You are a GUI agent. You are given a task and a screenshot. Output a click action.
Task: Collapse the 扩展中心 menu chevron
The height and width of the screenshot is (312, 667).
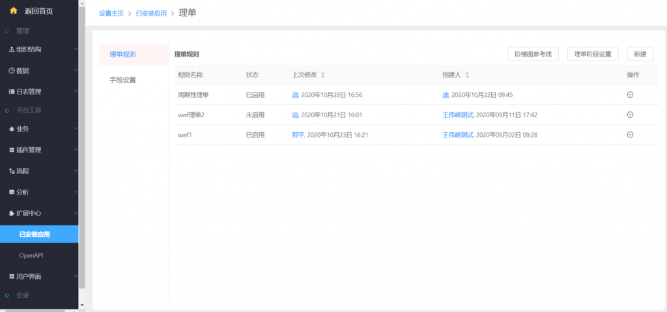[76, 214]
